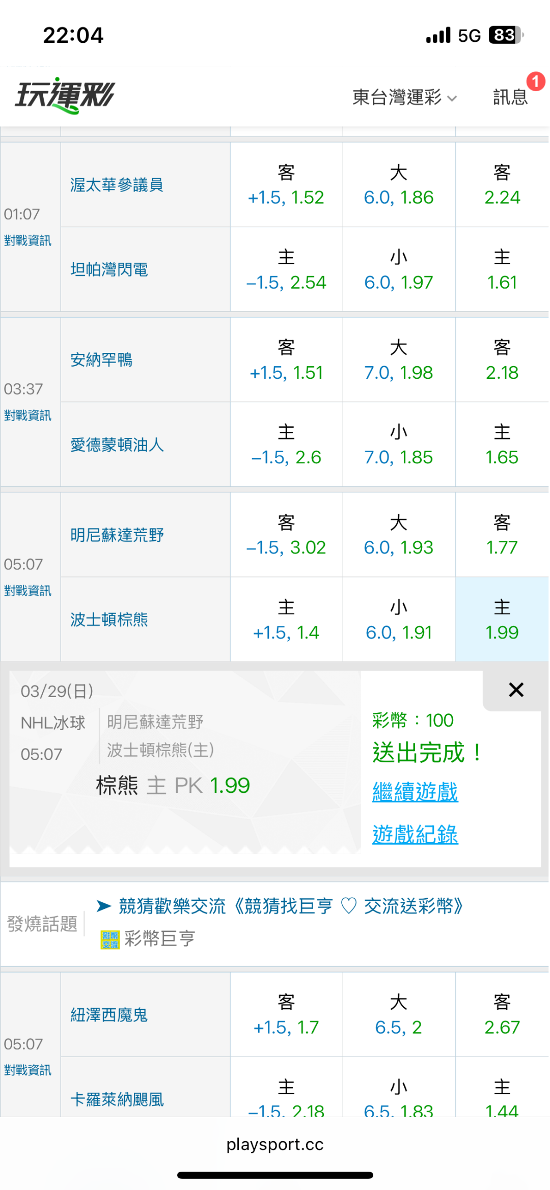Open 波士頓棕熊 team link
The height and width of the screenshot is (1190, 550).
[109, 620]
